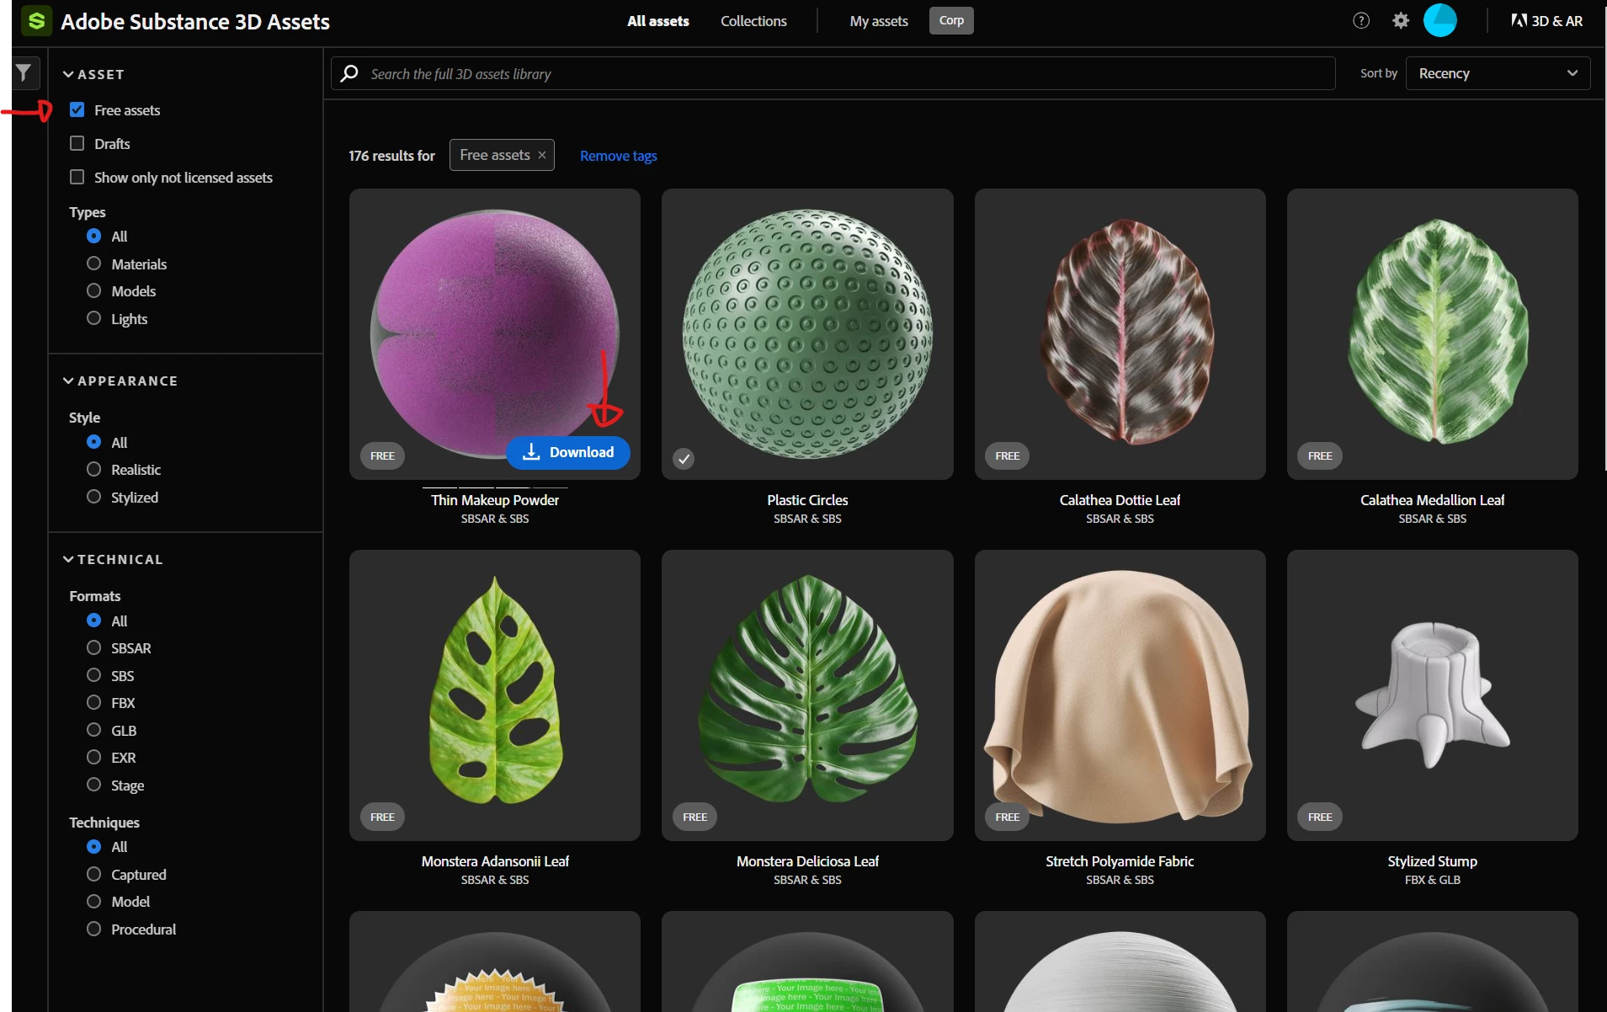
Task: Collapse the TECHNICAL filter section
Action: coord(113,559)
